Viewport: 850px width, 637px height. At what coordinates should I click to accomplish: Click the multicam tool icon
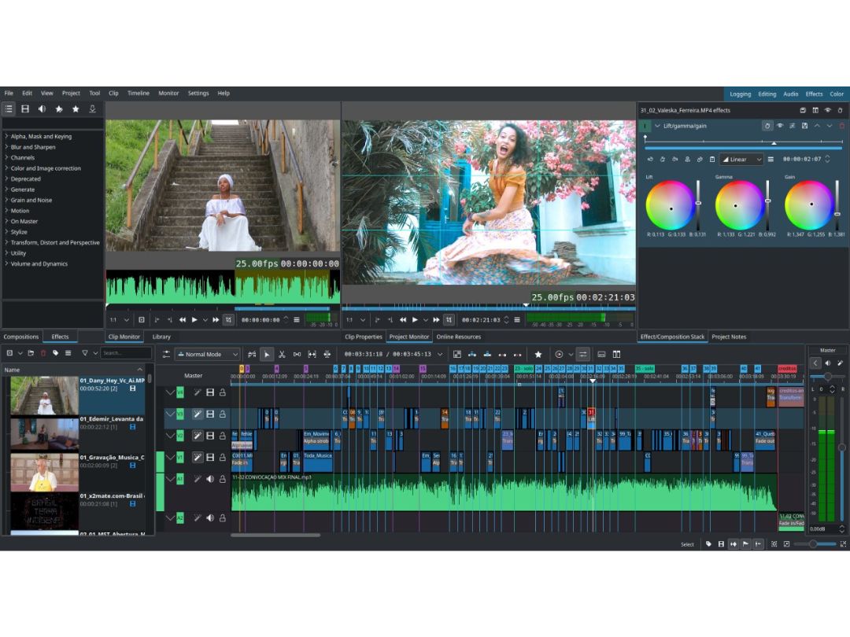(327, 354)
